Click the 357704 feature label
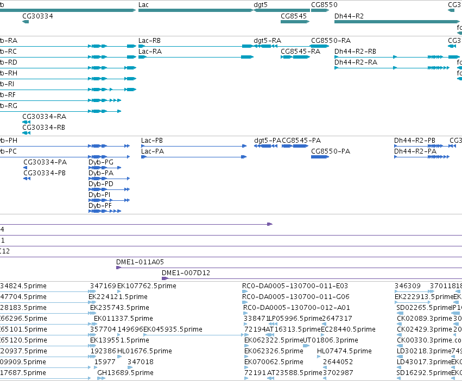This screenshot has height=381, width=462. click(x=103, y=329)
